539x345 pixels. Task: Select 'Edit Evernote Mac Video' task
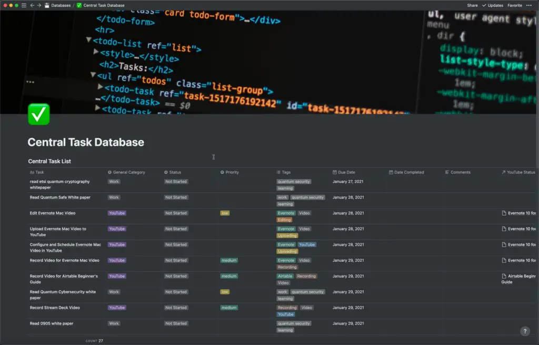[53, 213]
